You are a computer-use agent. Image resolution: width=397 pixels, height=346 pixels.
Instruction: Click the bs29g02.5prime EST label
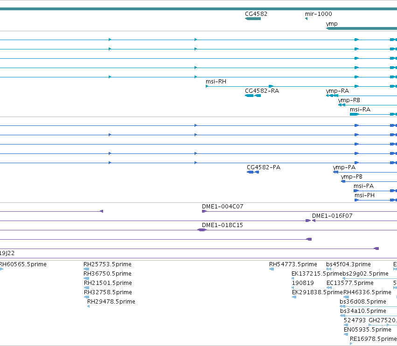365,274
